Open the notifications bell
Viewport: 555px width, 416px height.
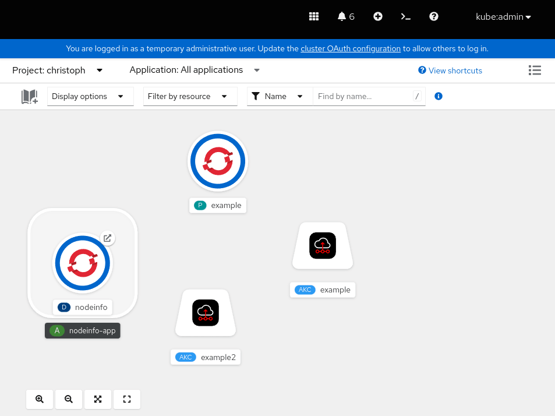point(346,17)
